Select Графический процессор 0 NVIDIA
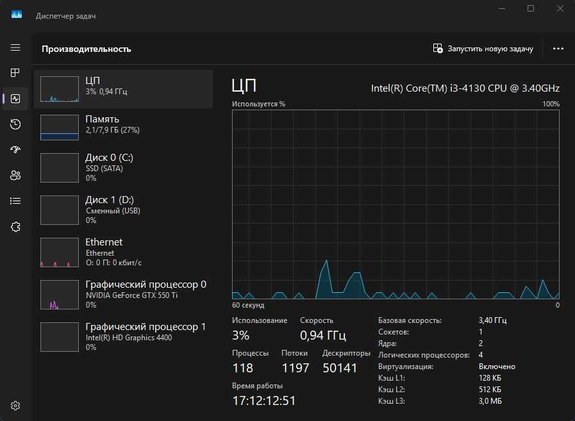 (x=123, y=295)
